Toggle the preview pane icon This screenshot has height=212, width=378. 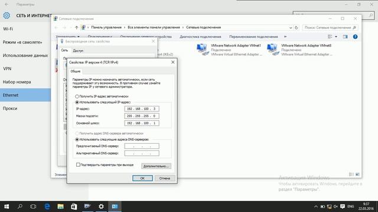(x=345, y=37)
